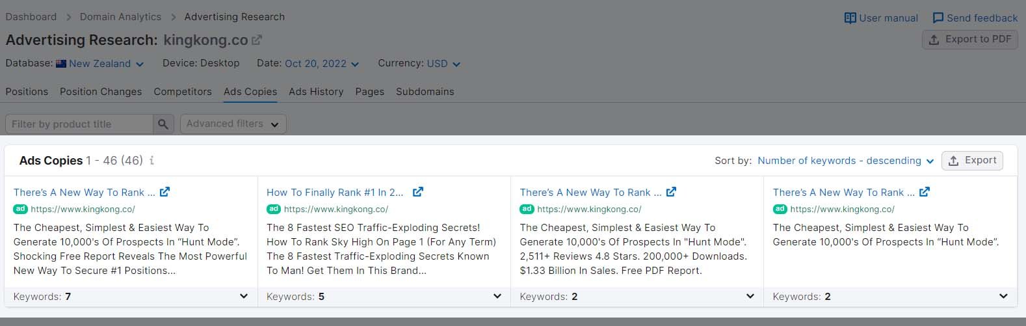Go to Dashboard breadcrumb

click(31, 17)
